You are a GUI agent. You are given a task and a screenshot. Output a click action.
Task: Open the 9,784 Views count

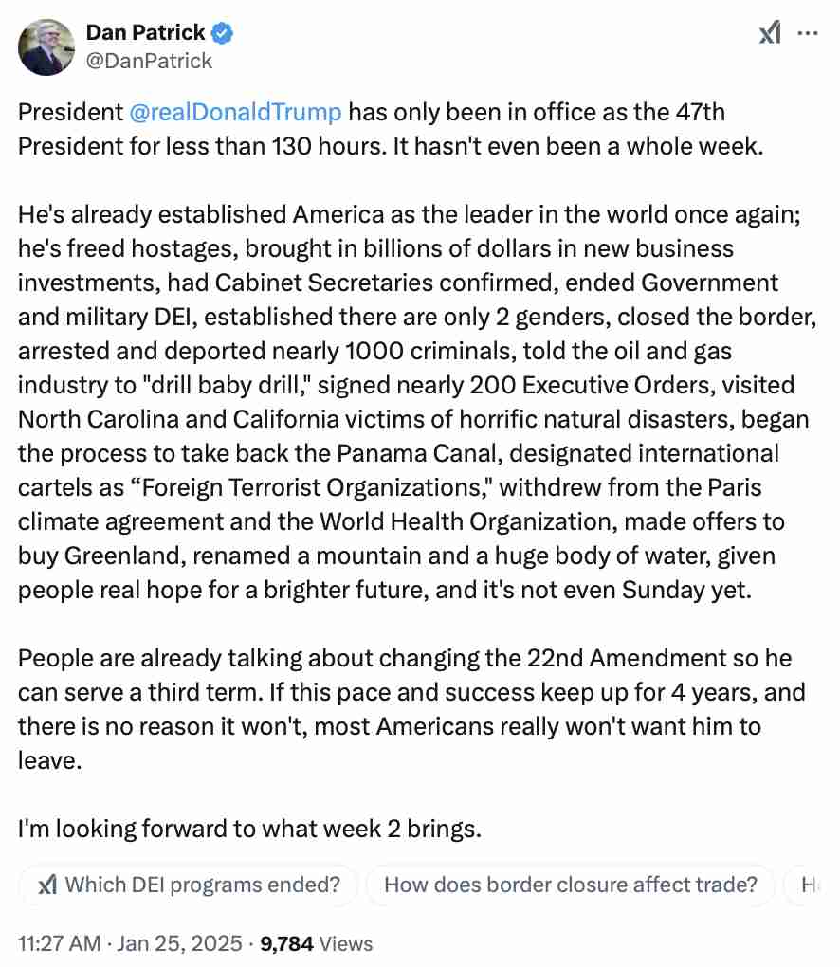click(317, 943)
